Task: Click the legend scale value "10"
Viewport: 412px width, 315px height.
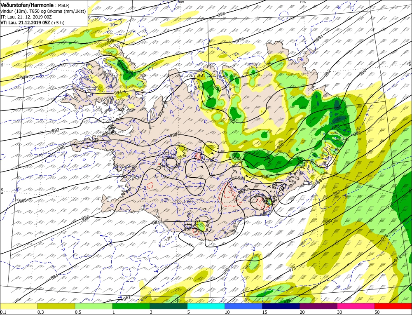Action: click(227, 312)
